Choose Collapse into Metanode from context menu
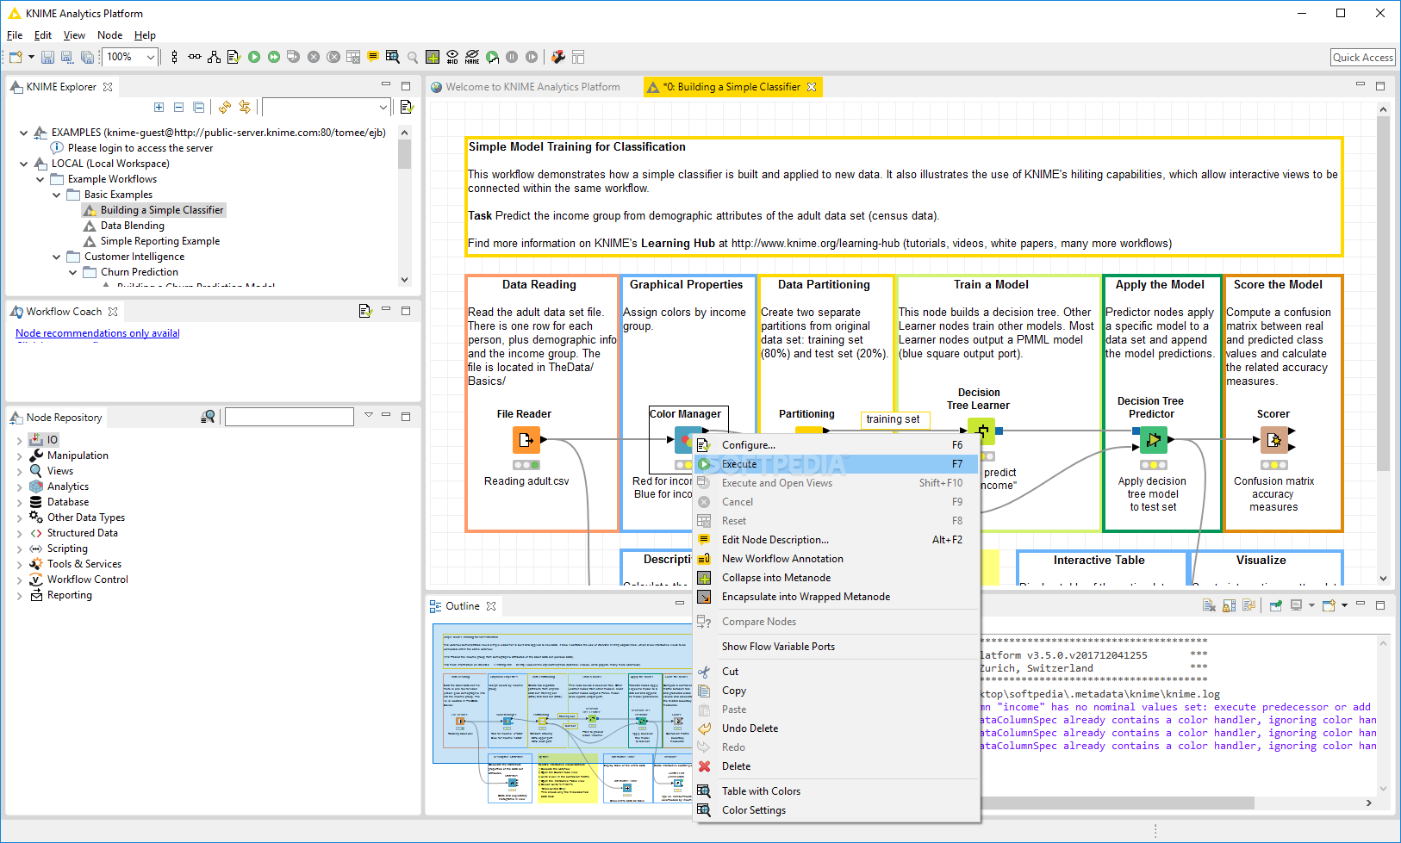Viewport: 1401px width, 843px height. (837, 578)
